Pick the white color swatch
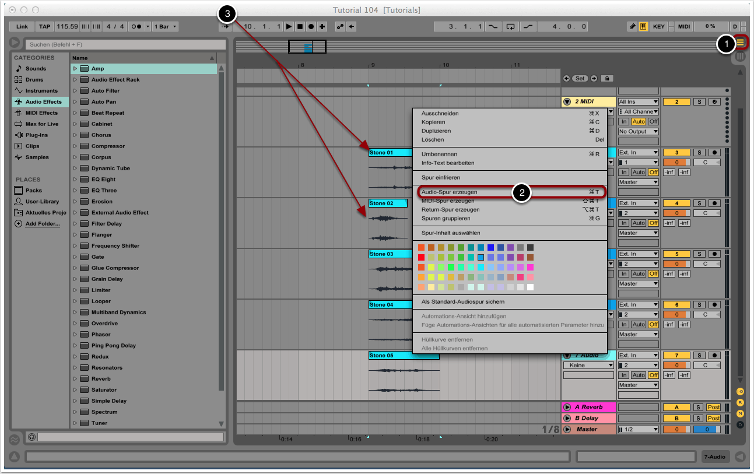This screenshot has width=754, height=474. pos(530,287)
